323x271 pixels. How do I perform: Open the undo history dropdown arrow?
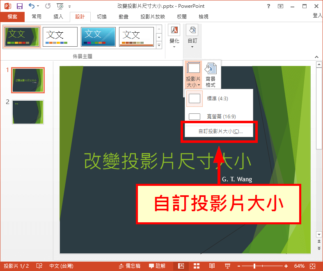tap(38, 6)
